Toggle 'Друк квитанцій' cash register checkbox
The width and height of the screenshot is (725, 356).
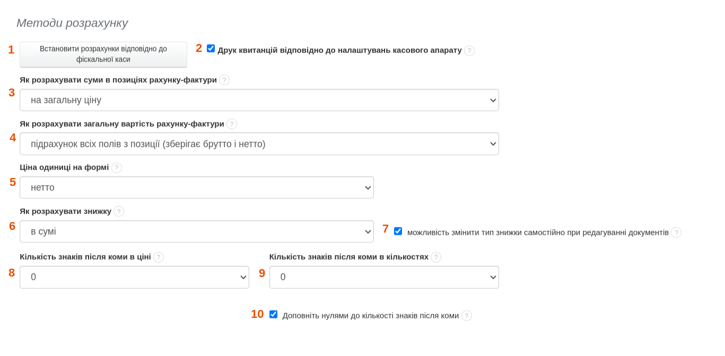coord(211,49)
